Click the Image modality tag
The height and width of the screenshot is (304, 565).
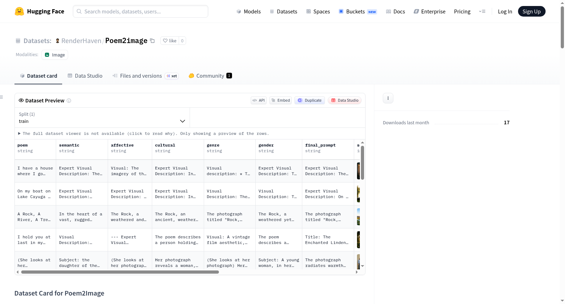(55, 55)
